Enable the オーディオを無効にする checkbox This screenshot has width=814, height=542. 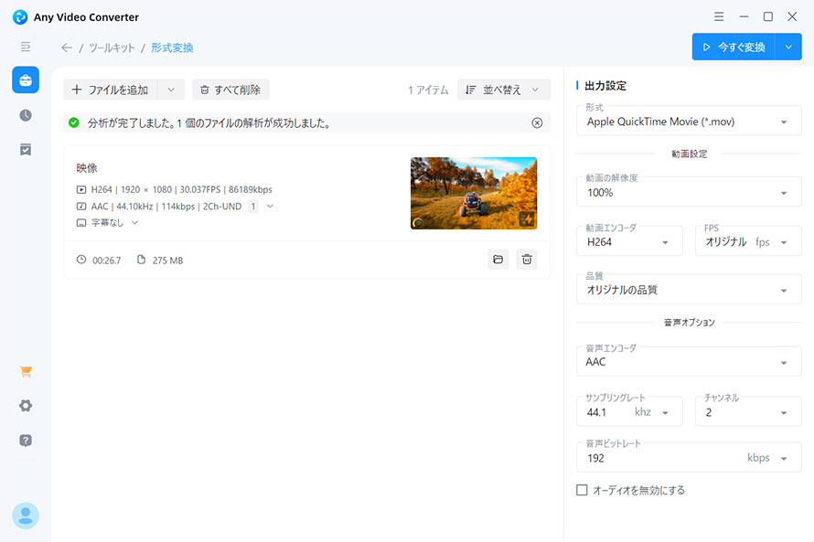pos(582,490)
